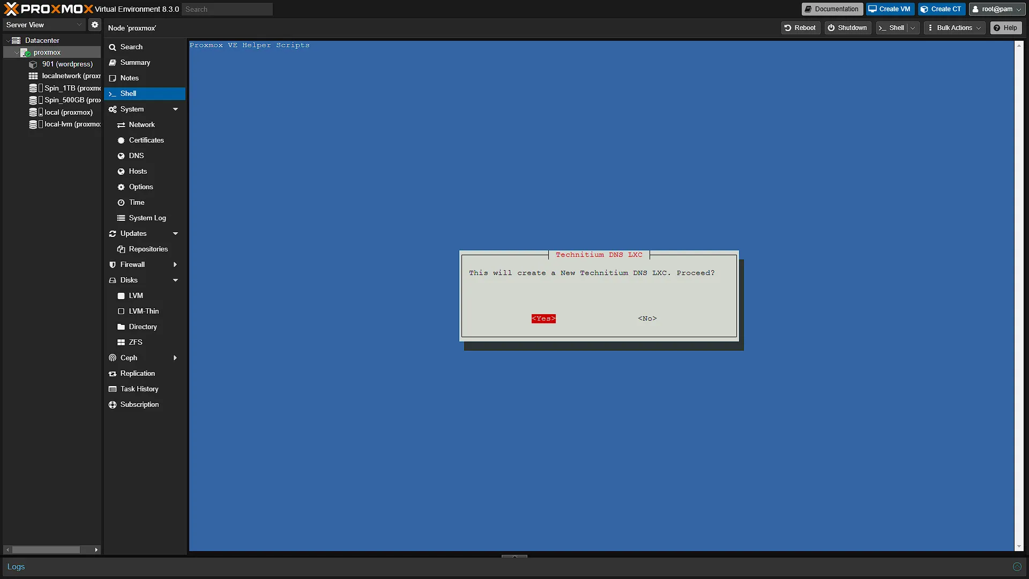The height and width of the screenshot is (579, 1029).
Task: Select Spin_500GB storage
Action: click(x=65, y=100)
